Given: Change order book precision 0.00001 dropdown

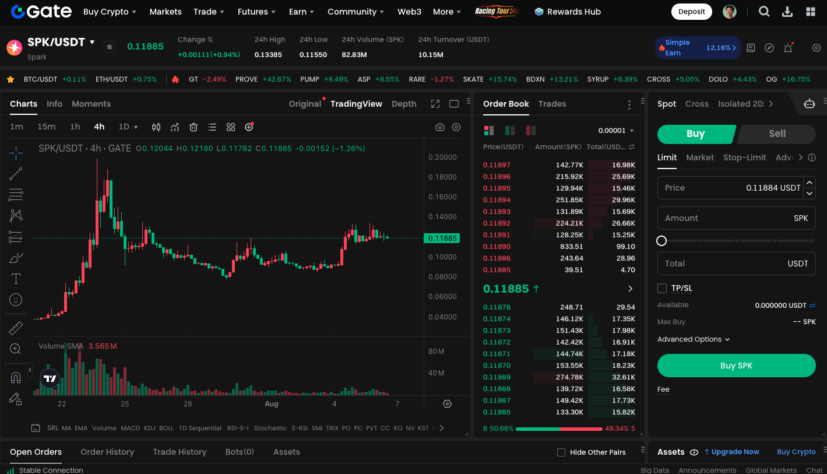Looking at the screenshot, I should tap(616, 131).
